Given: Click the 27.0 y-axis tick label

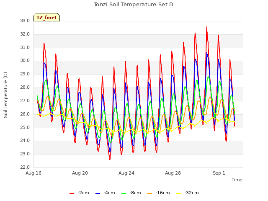Looking at the screenshot, I should point(25,100).
